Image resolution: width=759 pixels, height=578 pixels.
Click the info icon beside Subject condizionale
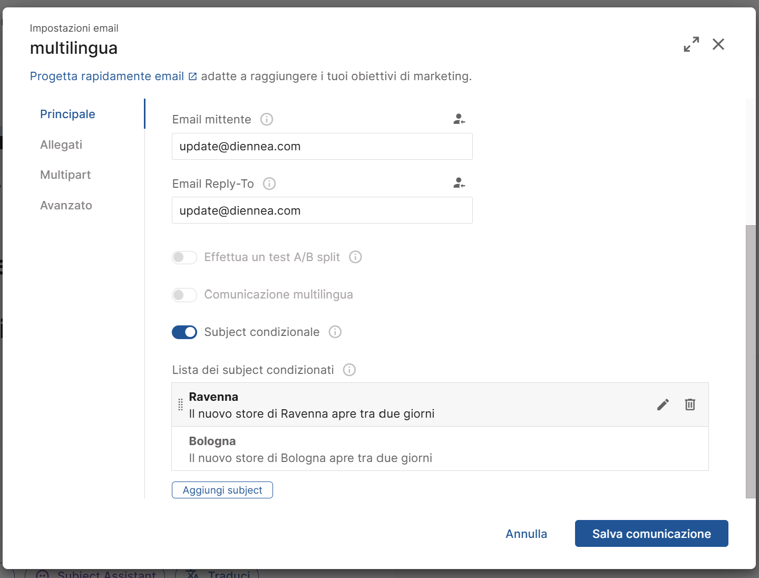pos(335,332)
